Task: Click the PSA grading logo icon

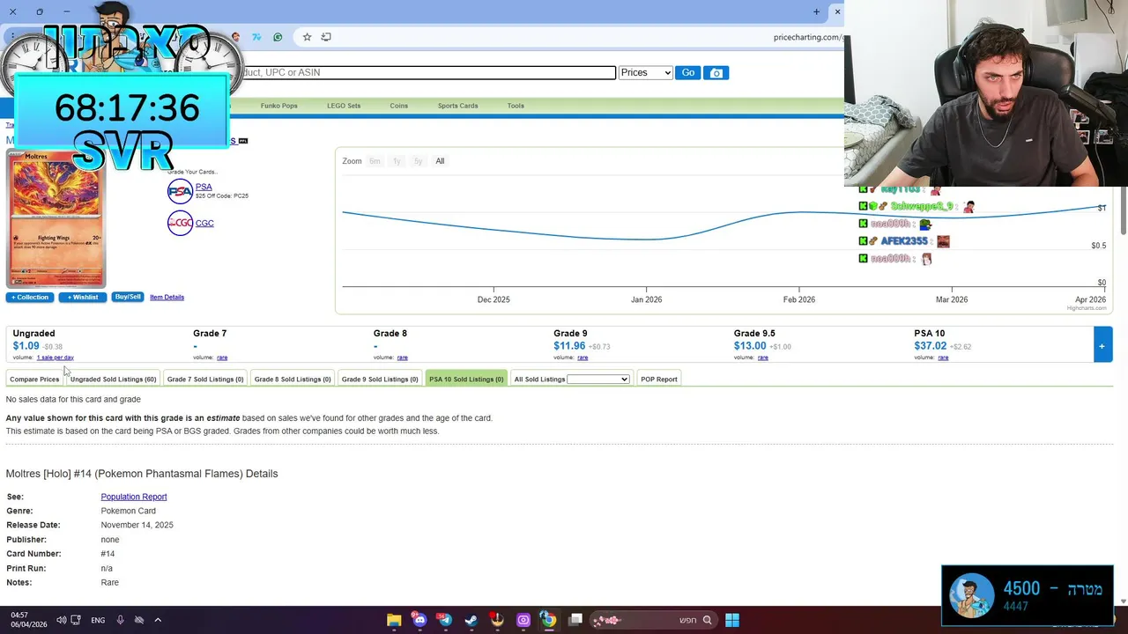Action: [180, 191]
